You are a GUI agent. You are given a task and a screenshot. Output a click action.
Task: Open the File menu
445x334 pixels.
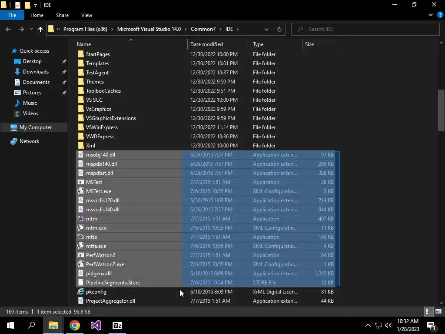pos(12,15)
